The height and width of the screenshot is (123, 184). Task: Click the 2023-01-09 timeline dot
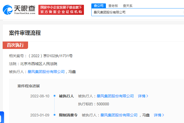point(54,115)
